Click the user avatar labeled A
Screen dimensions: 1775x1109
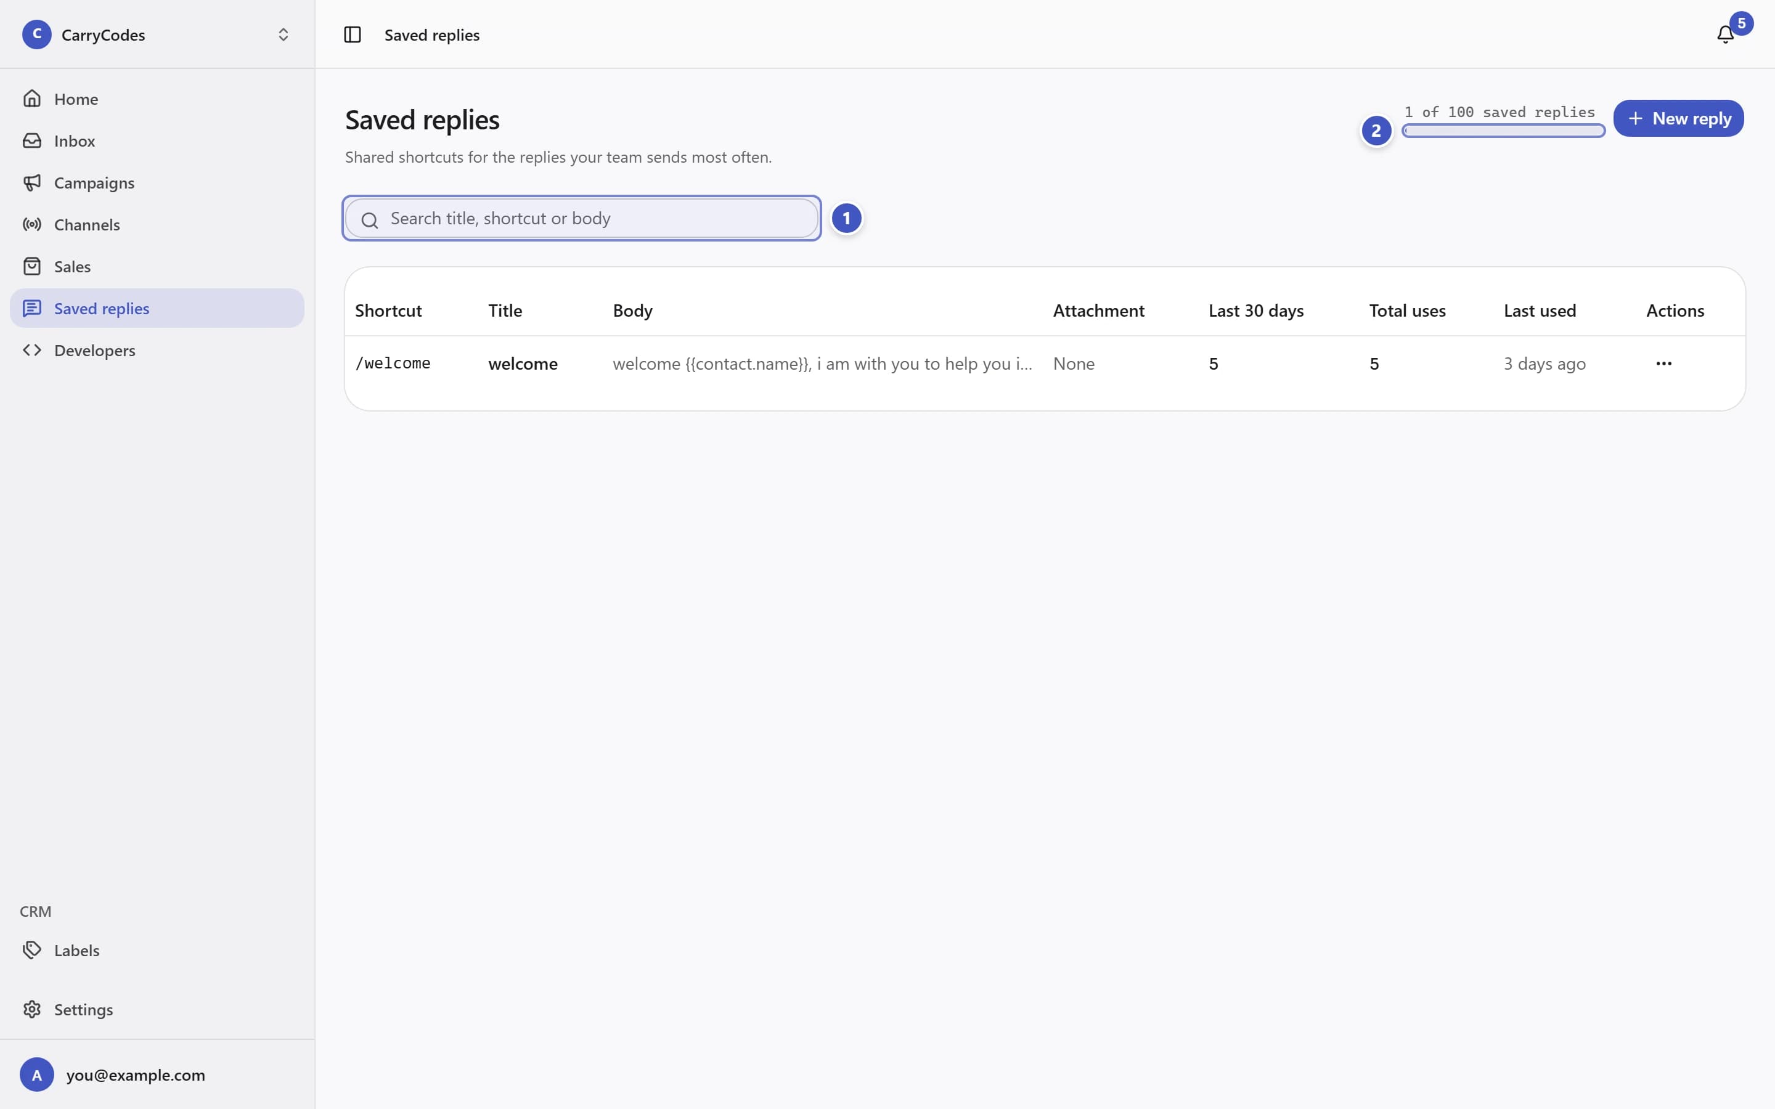click(x=37, y=1074)
